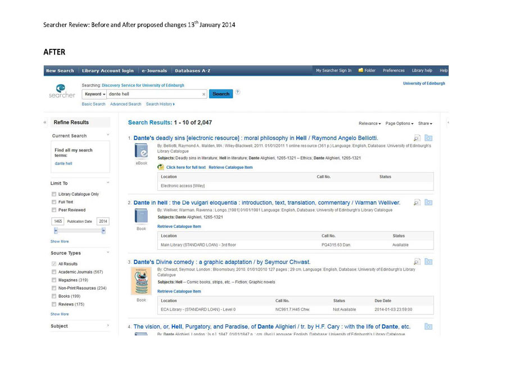Image resolution: width=506 pixels, height=382 pixels.
Task: Open the Dante's deadly sins result title
Action: coord(256,138)
